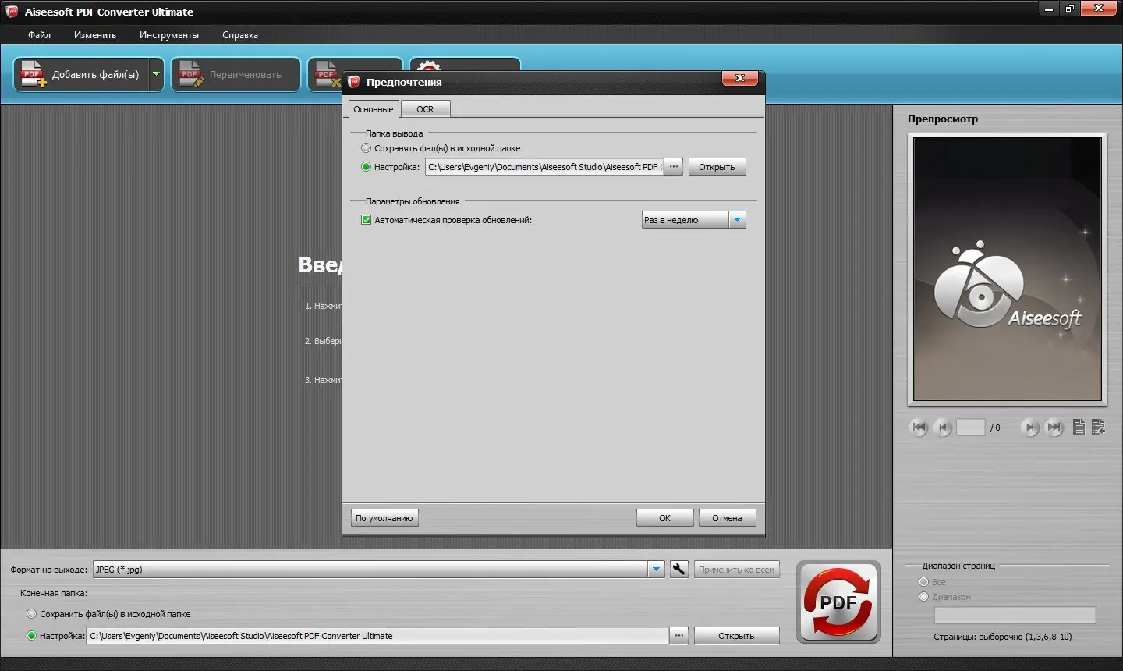Click the Aiseesoft preview thumbnail
Image resolution: width=1123 pixels, height=671 pixels.
click(1008, 269)
